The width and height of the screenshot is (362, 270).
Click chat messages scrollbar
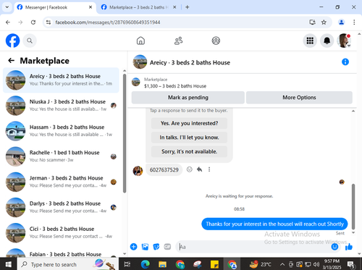(353, 206)
